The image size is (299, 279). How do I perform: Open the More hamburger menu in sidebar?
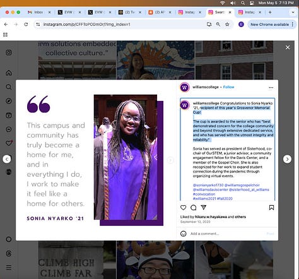point(9,268)
